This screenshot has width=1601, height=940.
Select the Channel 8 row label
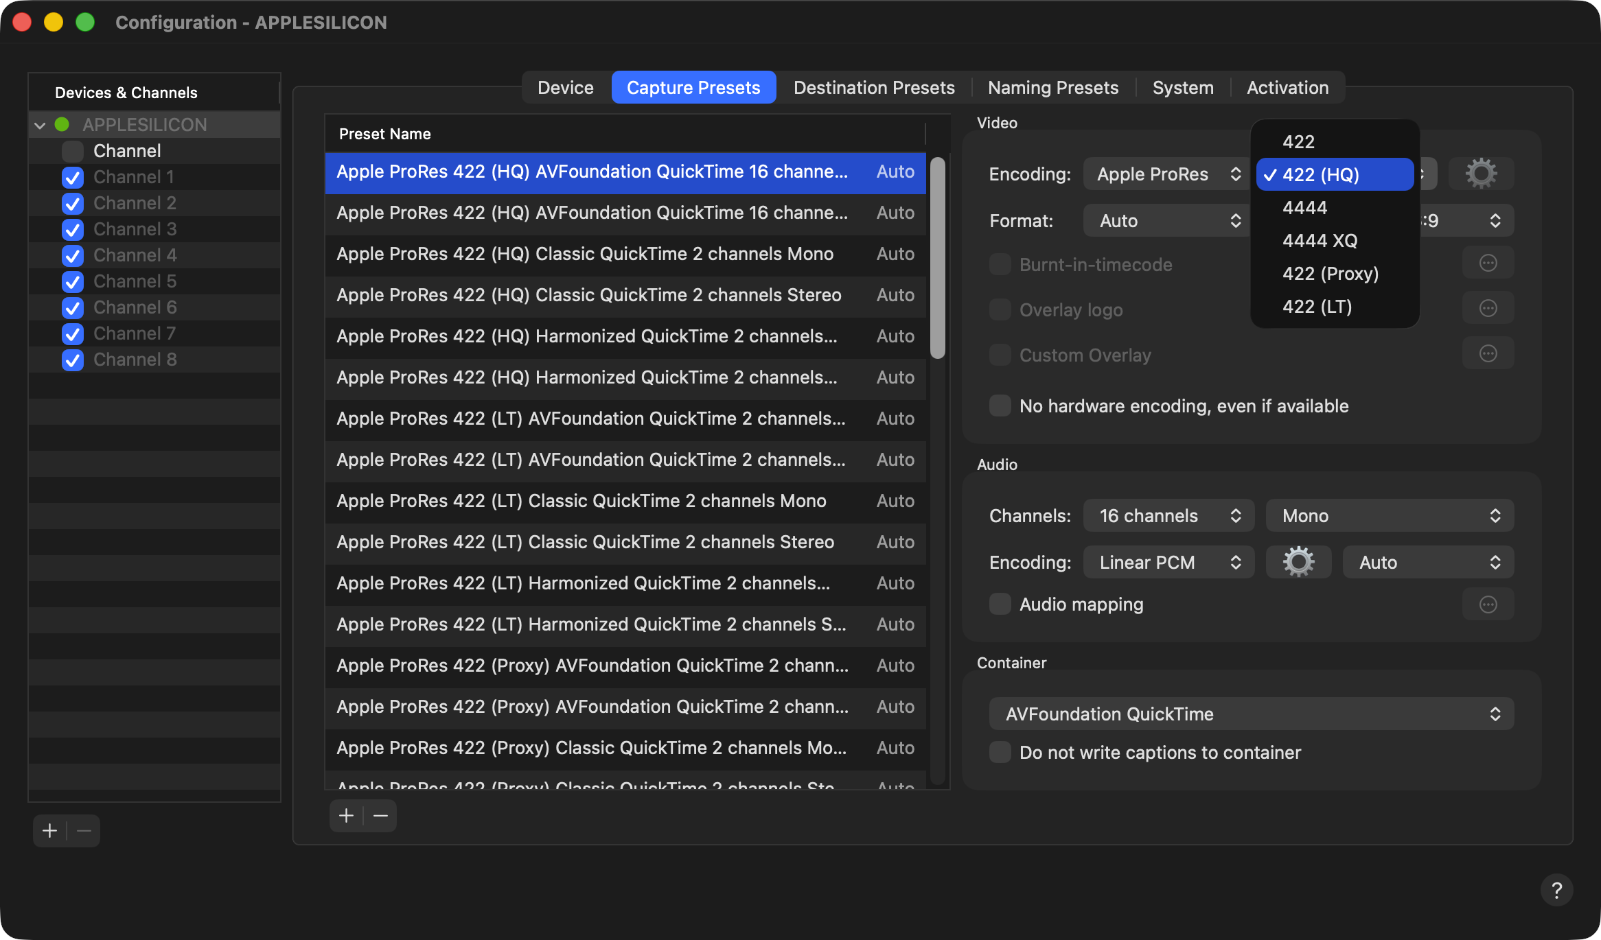coord(135,360)
